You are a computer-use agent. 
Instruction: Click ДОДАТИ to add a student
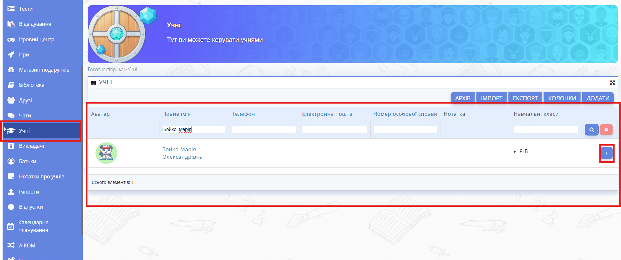pos(598,98)
